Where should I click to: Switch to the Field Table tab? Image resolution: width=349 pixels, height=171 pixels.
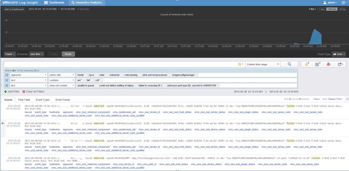click(24, 100)
